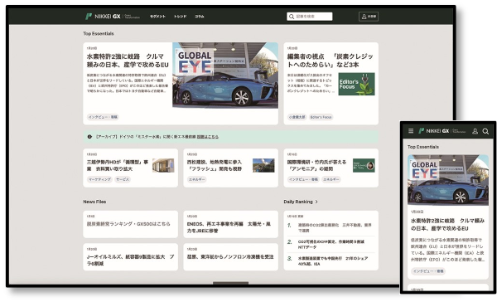Click the Top Essentials heading in mobile view

point(423,147)
